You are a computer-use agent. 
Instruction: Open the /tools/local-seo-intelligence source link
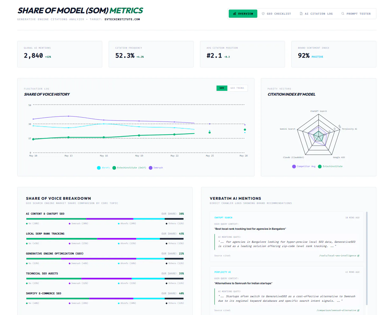(339, 256)
